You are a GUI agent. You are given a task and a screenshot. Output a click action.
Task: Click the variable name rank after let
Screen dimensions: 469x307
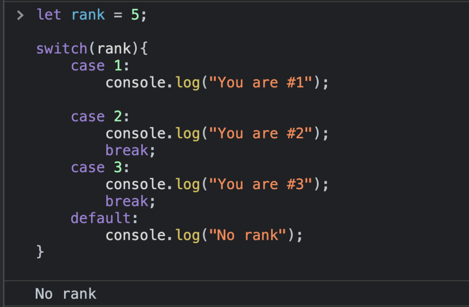tap(88, 15)
